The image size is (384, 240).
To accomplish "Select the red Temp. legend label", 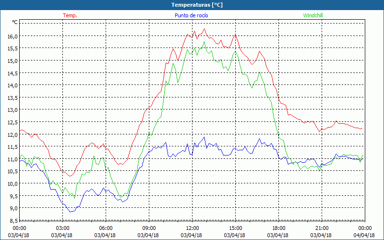I will click(x=70, y=15).
